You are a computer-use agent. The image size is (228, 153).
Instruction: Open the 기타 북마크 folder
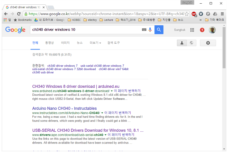click(214, 20)
